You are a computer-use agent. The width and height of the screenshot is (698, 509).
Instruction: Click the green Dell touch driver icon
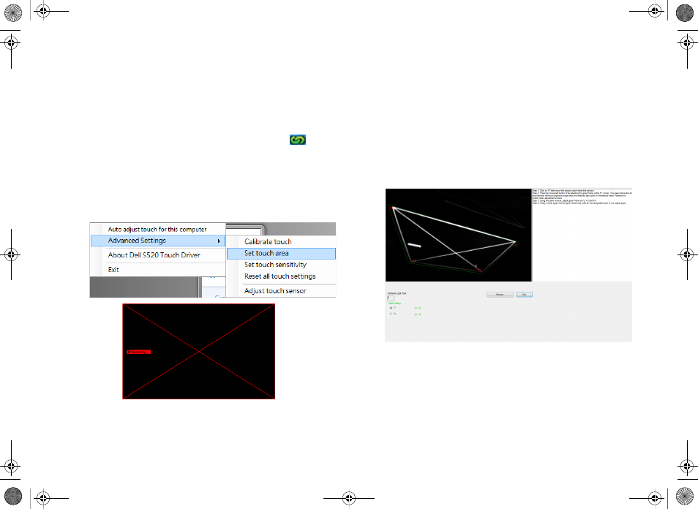pos(297,140)
